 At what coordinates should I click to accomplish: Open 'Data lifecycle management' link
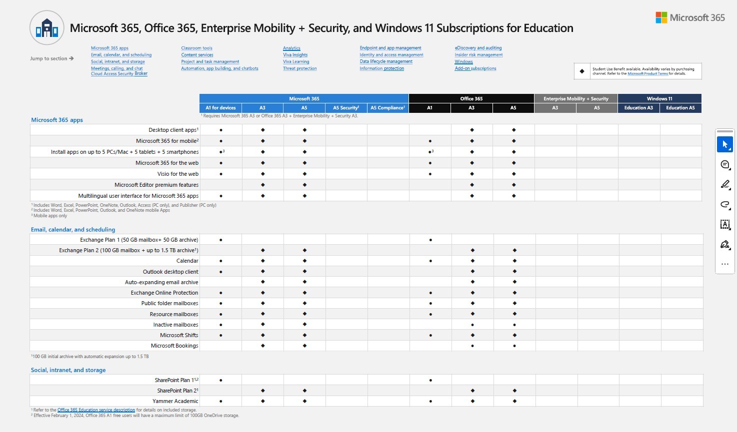click(386, 61)
